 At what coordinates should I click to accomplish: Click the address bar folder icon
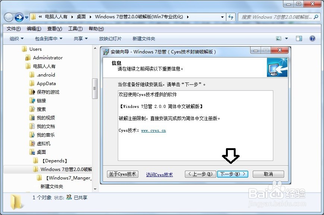click(x=34, y=17)
